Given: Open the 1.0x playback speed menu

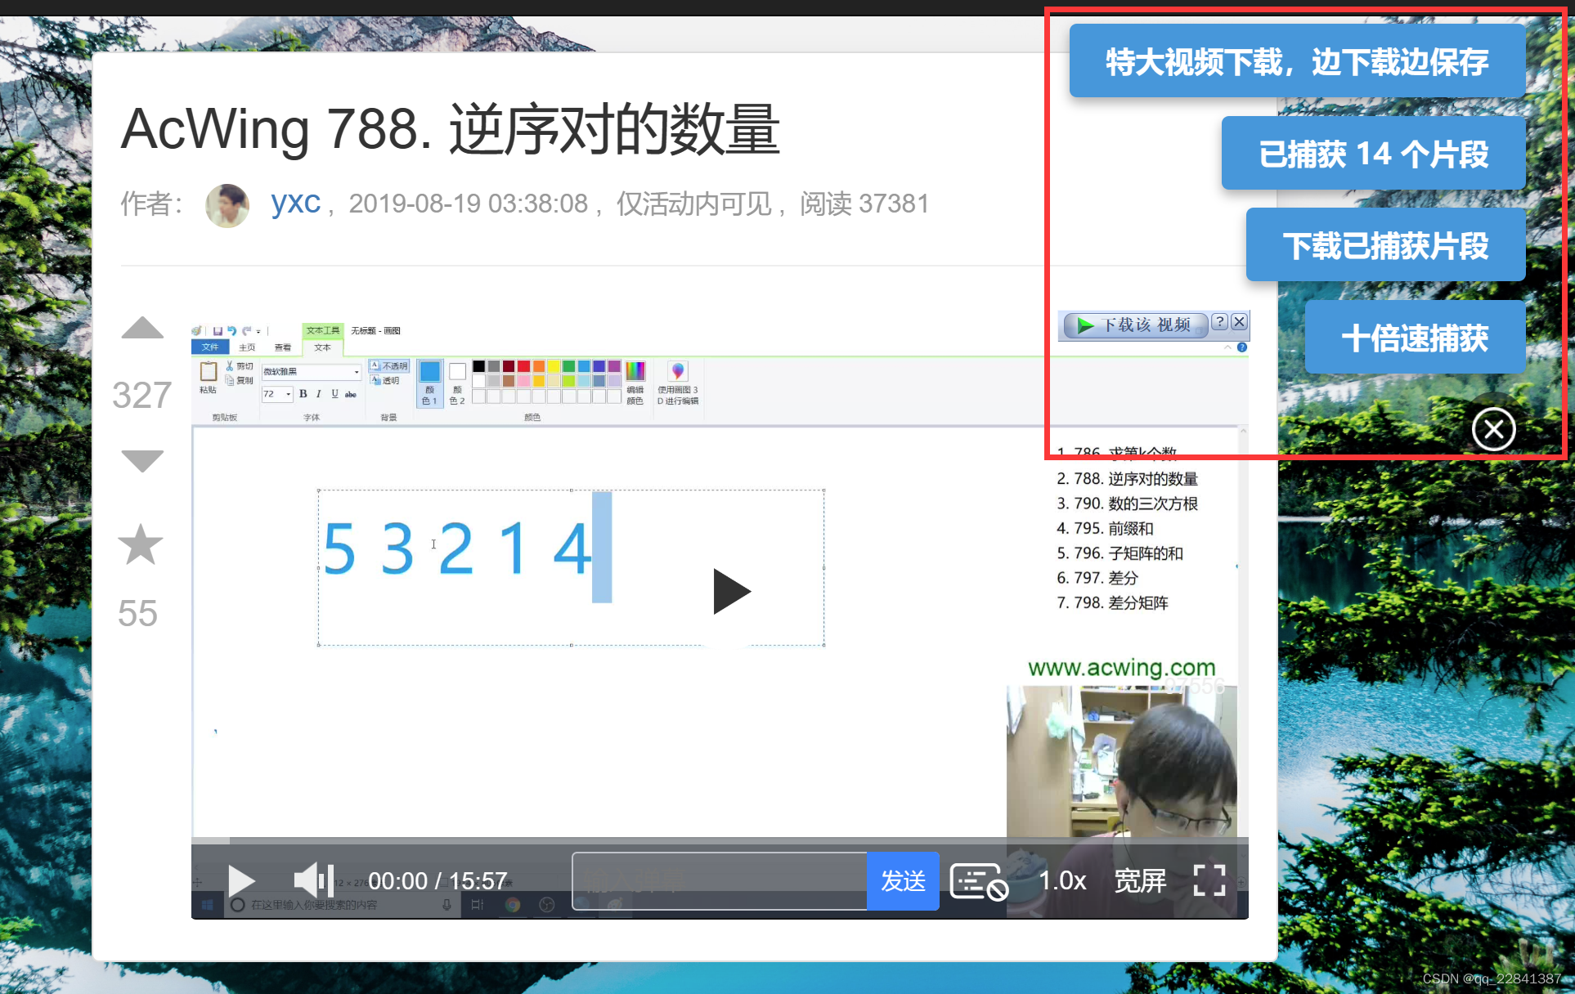Looking at the screenshot, I should (x=1062, y=880).
